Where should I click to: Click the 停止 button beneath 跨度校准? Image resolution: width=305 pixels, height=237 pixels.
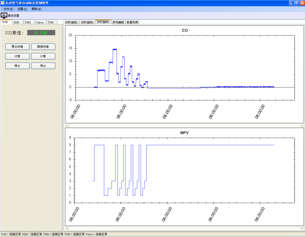[x=43, y=66]
